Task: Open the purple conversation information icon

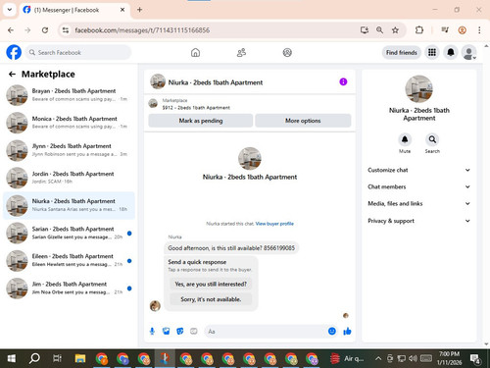Action: click(x=343, y=81)
